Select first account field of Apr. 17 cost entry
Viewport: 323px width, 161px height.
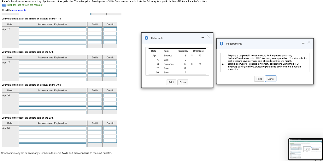(53, 62)
